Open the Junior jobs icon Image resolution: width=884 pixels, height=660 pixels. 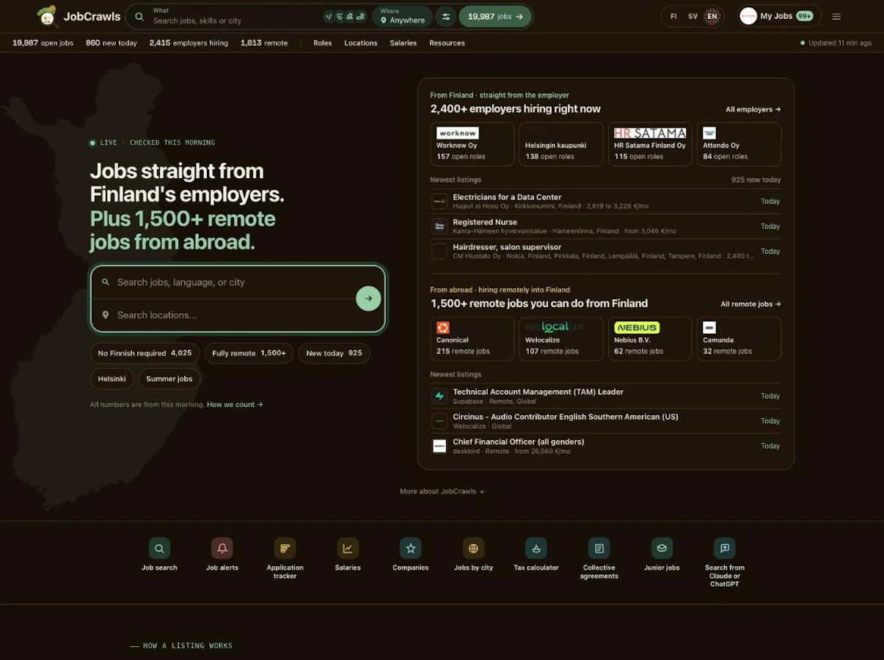[662, 548]
